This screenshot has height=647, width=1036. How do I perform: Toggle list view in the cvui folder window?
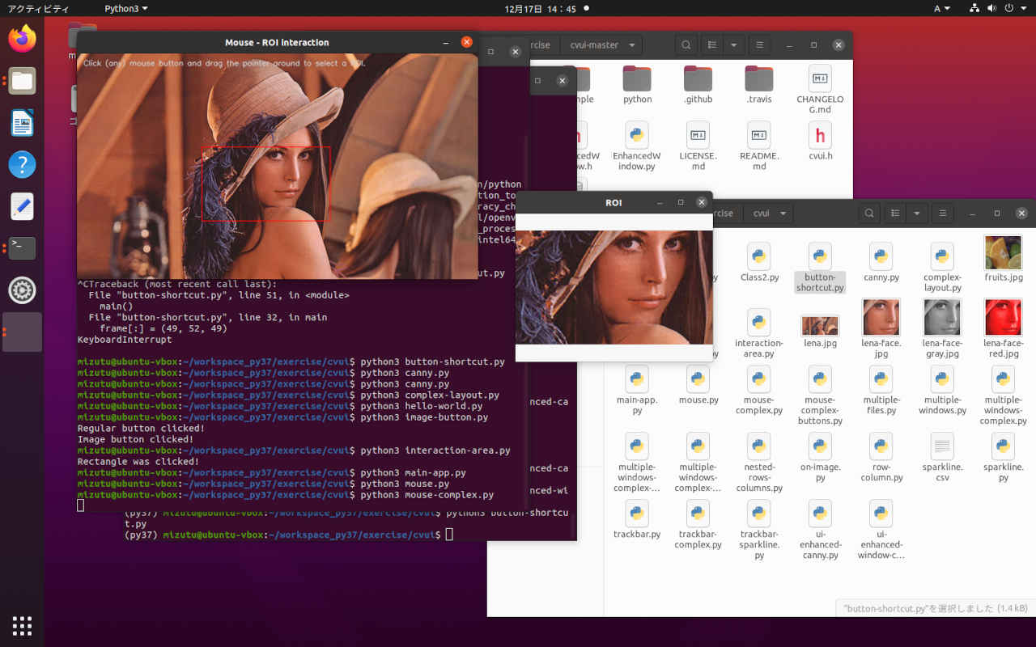pos(895,214)
